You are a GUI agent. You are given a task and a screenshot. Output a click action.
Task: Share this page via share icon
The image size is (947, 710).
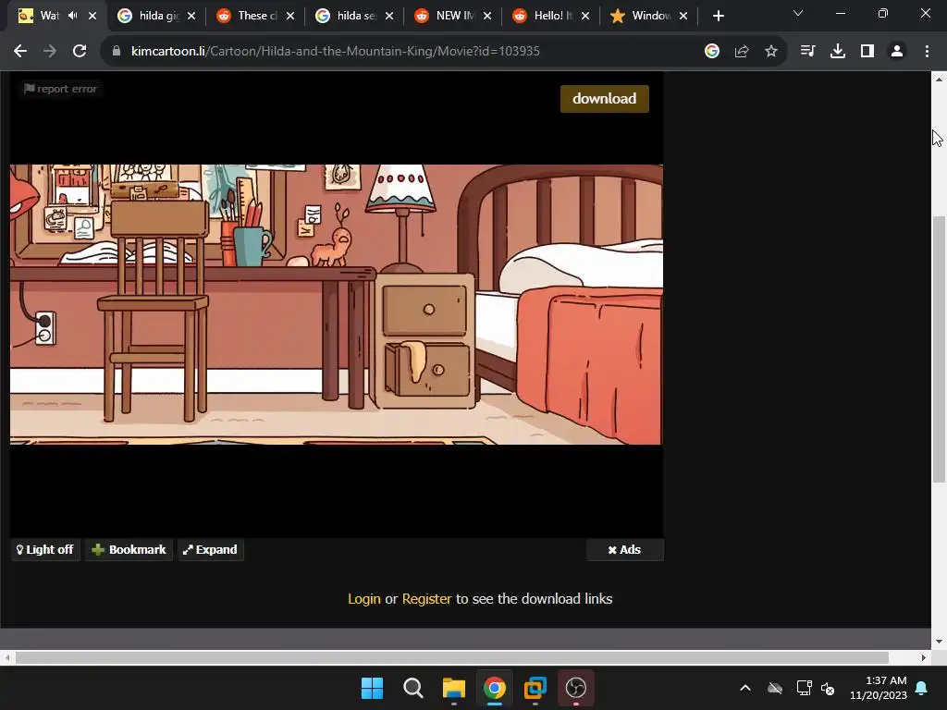point(742,52)
